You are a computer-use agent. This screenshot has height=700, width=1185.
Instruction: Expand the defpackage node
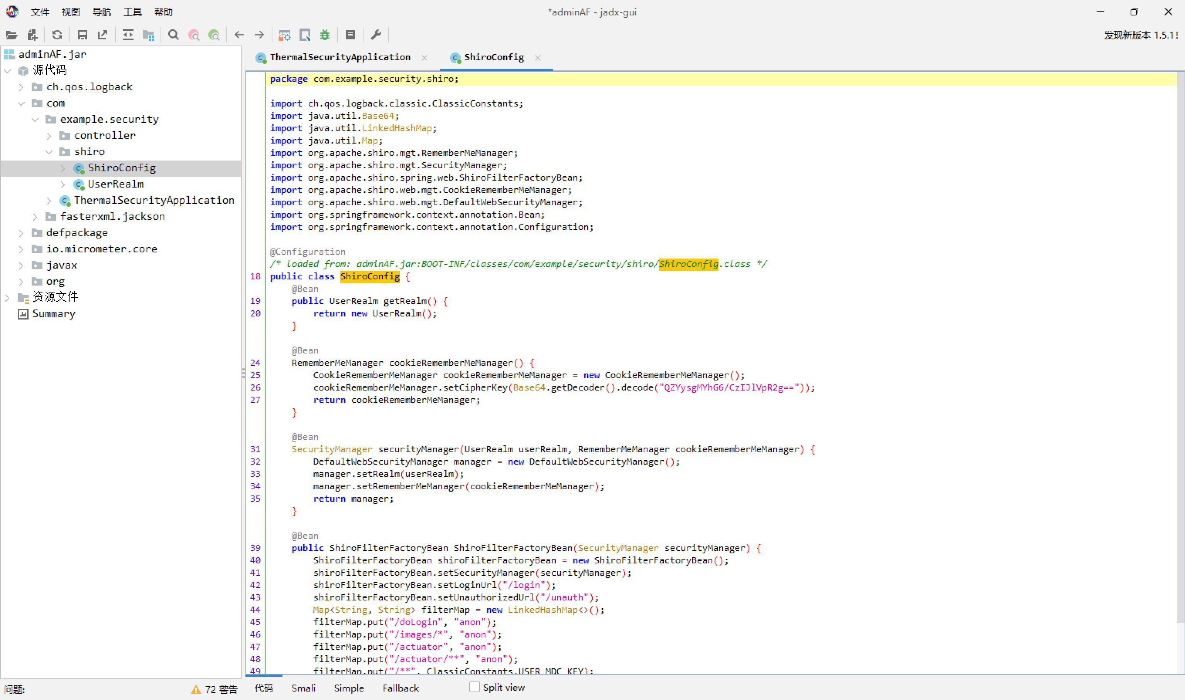click(x=21, y=233)
